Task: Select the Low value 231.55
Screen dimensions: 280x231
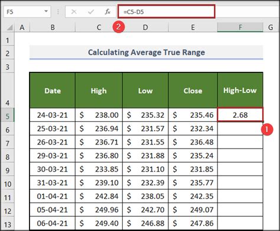Action: tap(145, 142)
